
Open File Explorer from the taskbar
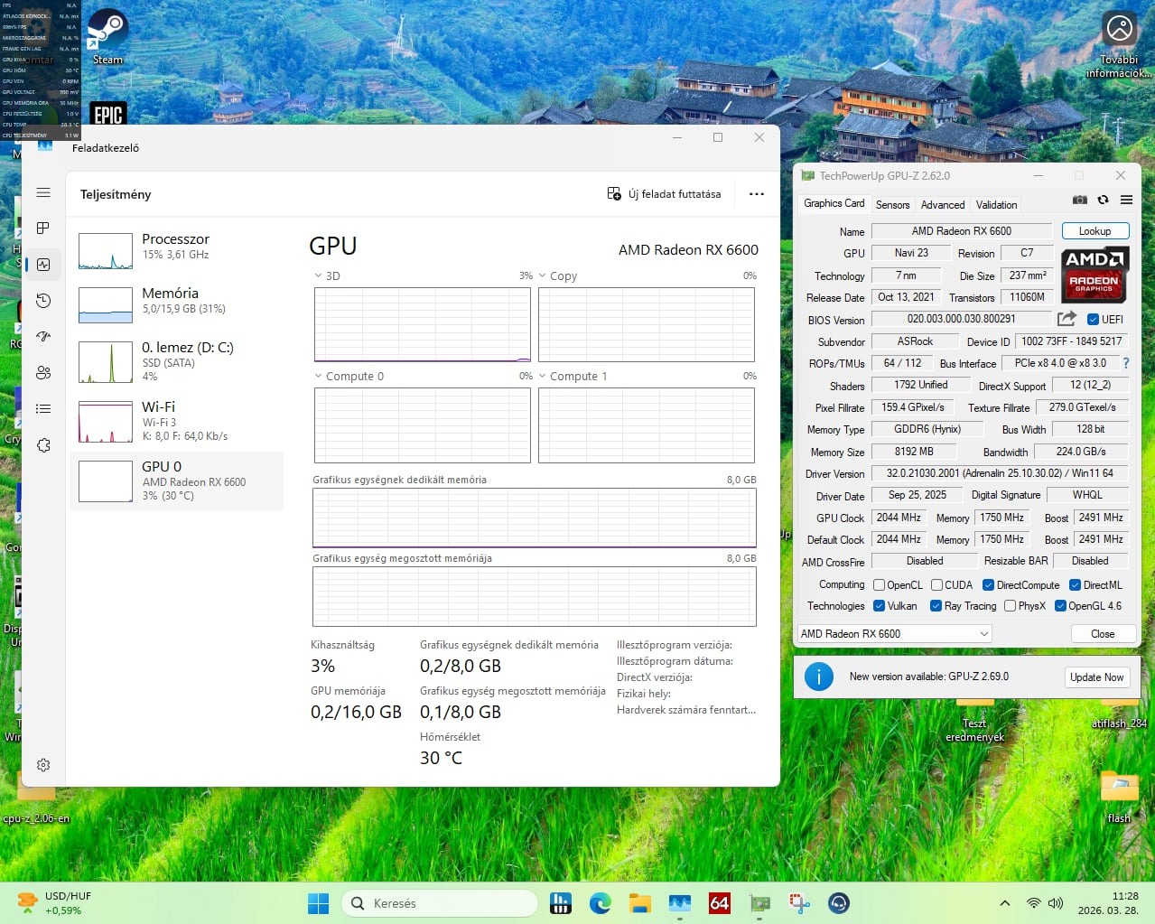[x=640, y=902]
